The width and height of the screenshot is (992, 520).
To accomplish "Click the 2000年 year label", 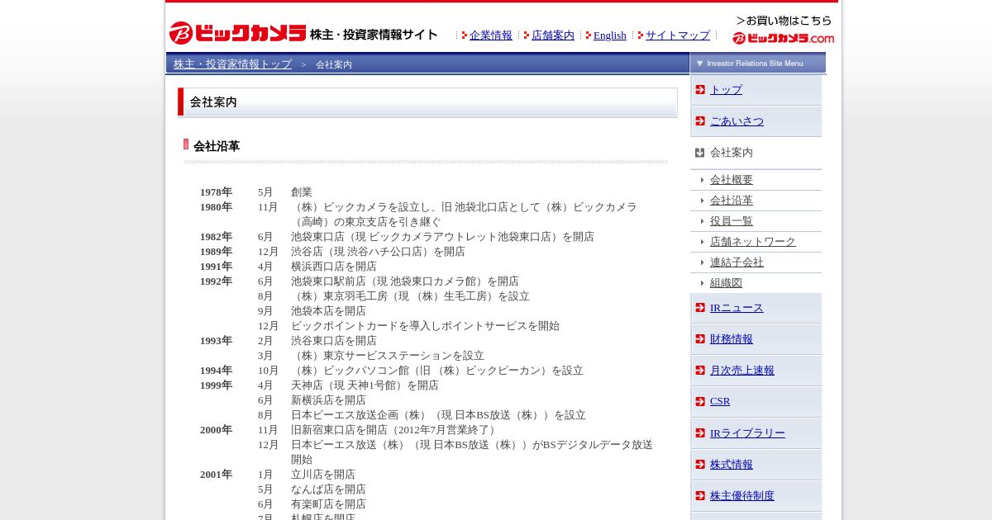I will (216, 430).
